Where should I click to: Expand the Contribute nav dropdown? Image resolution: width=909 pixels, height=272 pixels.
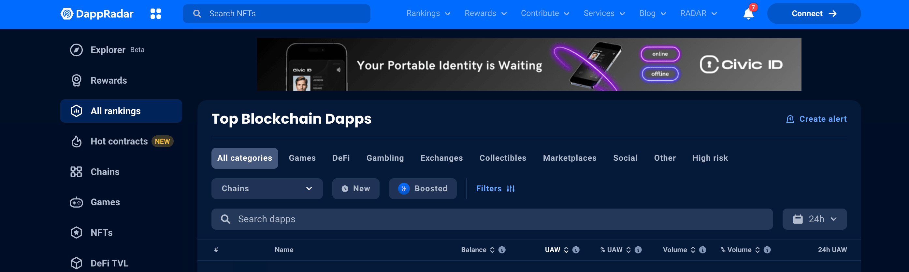[x=545, y=14]
